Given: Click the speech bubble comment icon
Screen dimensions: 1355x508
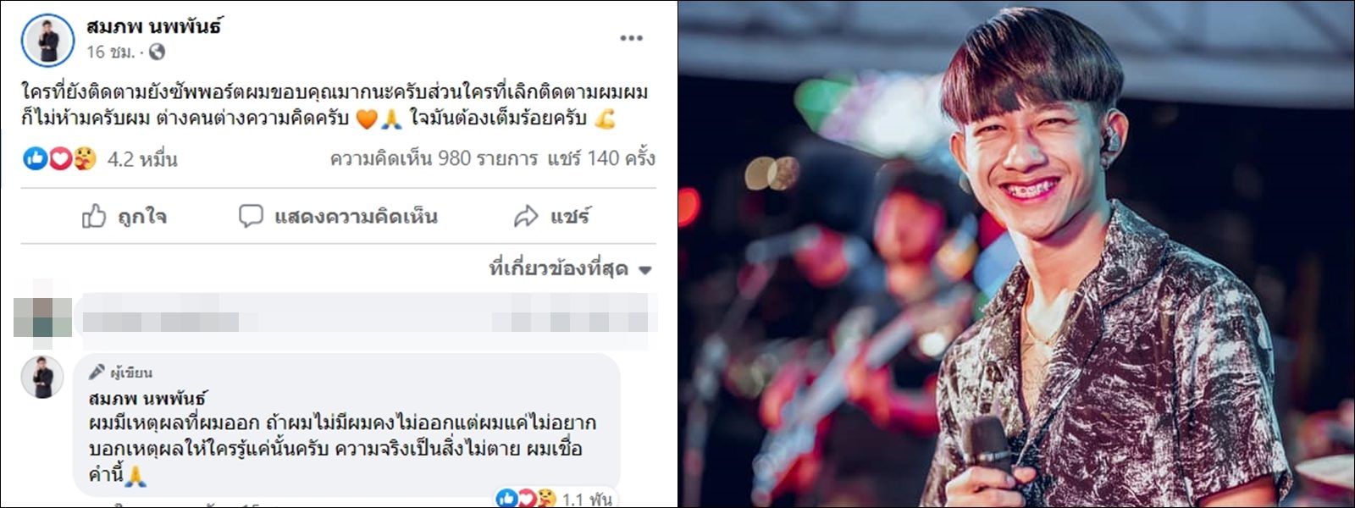Looking at the screenshot, I should pos(251,217).
